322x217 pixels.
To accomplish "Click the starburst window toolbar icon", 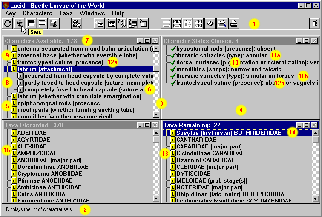I will click(x=99, y=23).
